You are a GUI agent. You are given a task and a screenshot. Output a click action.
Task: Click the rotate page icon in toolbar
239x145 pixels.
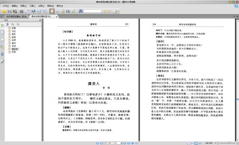(x=39, y=11)
